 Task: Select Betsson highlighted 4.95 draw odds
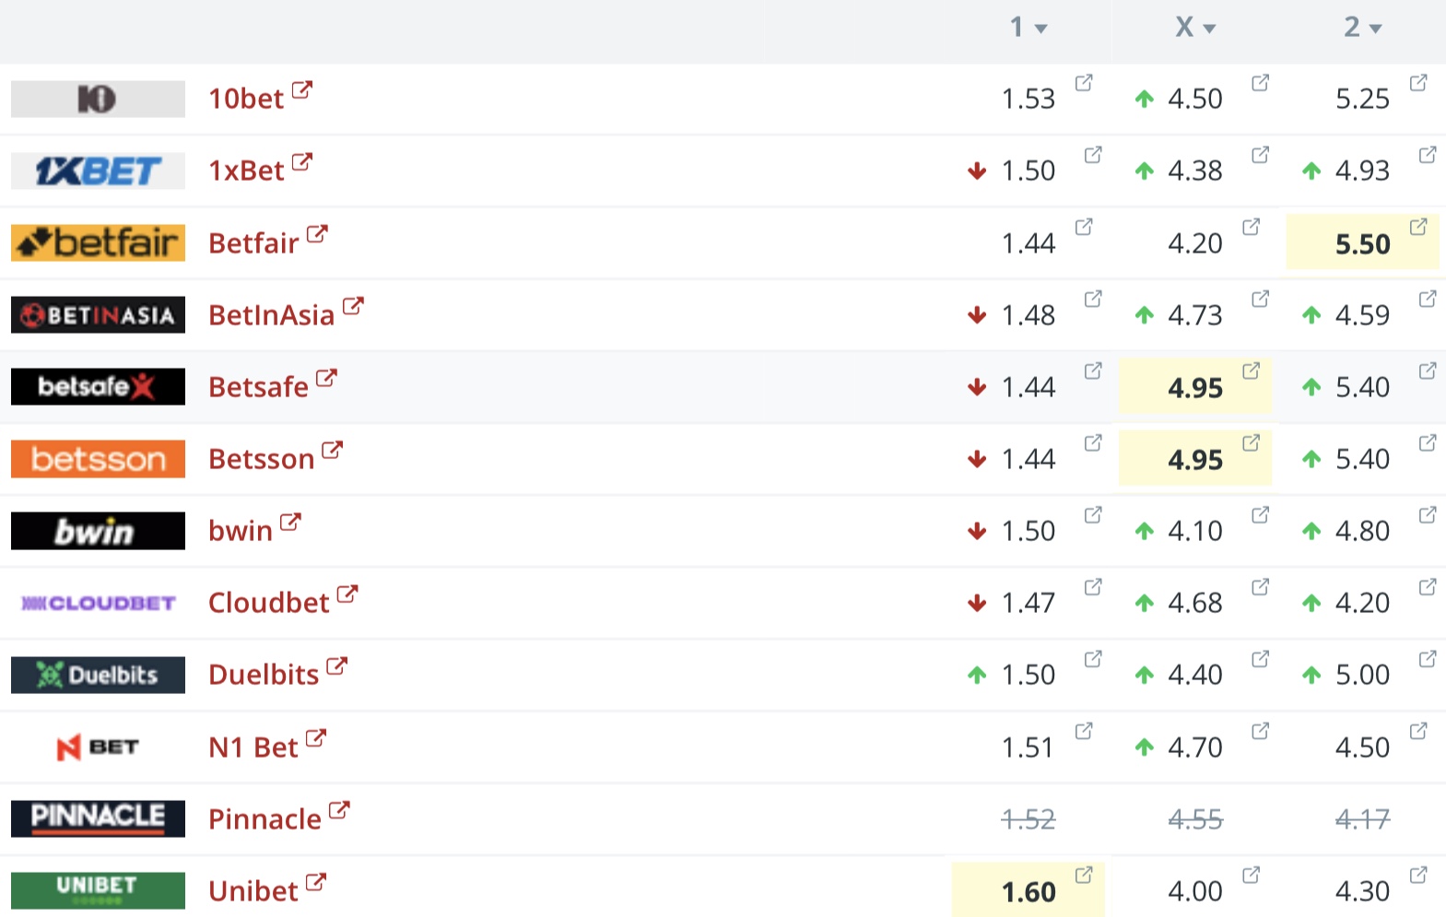1195,459
